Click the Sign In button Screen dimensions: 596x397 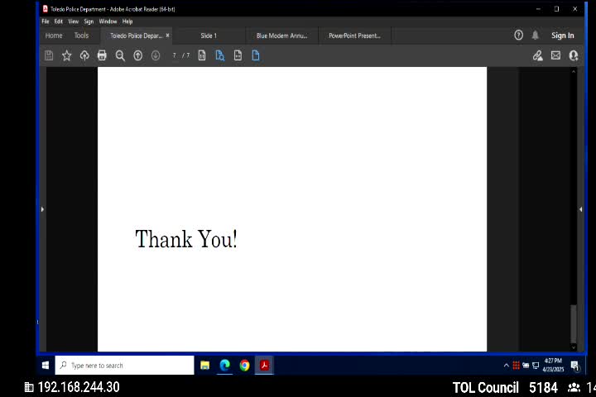[563, 36]
